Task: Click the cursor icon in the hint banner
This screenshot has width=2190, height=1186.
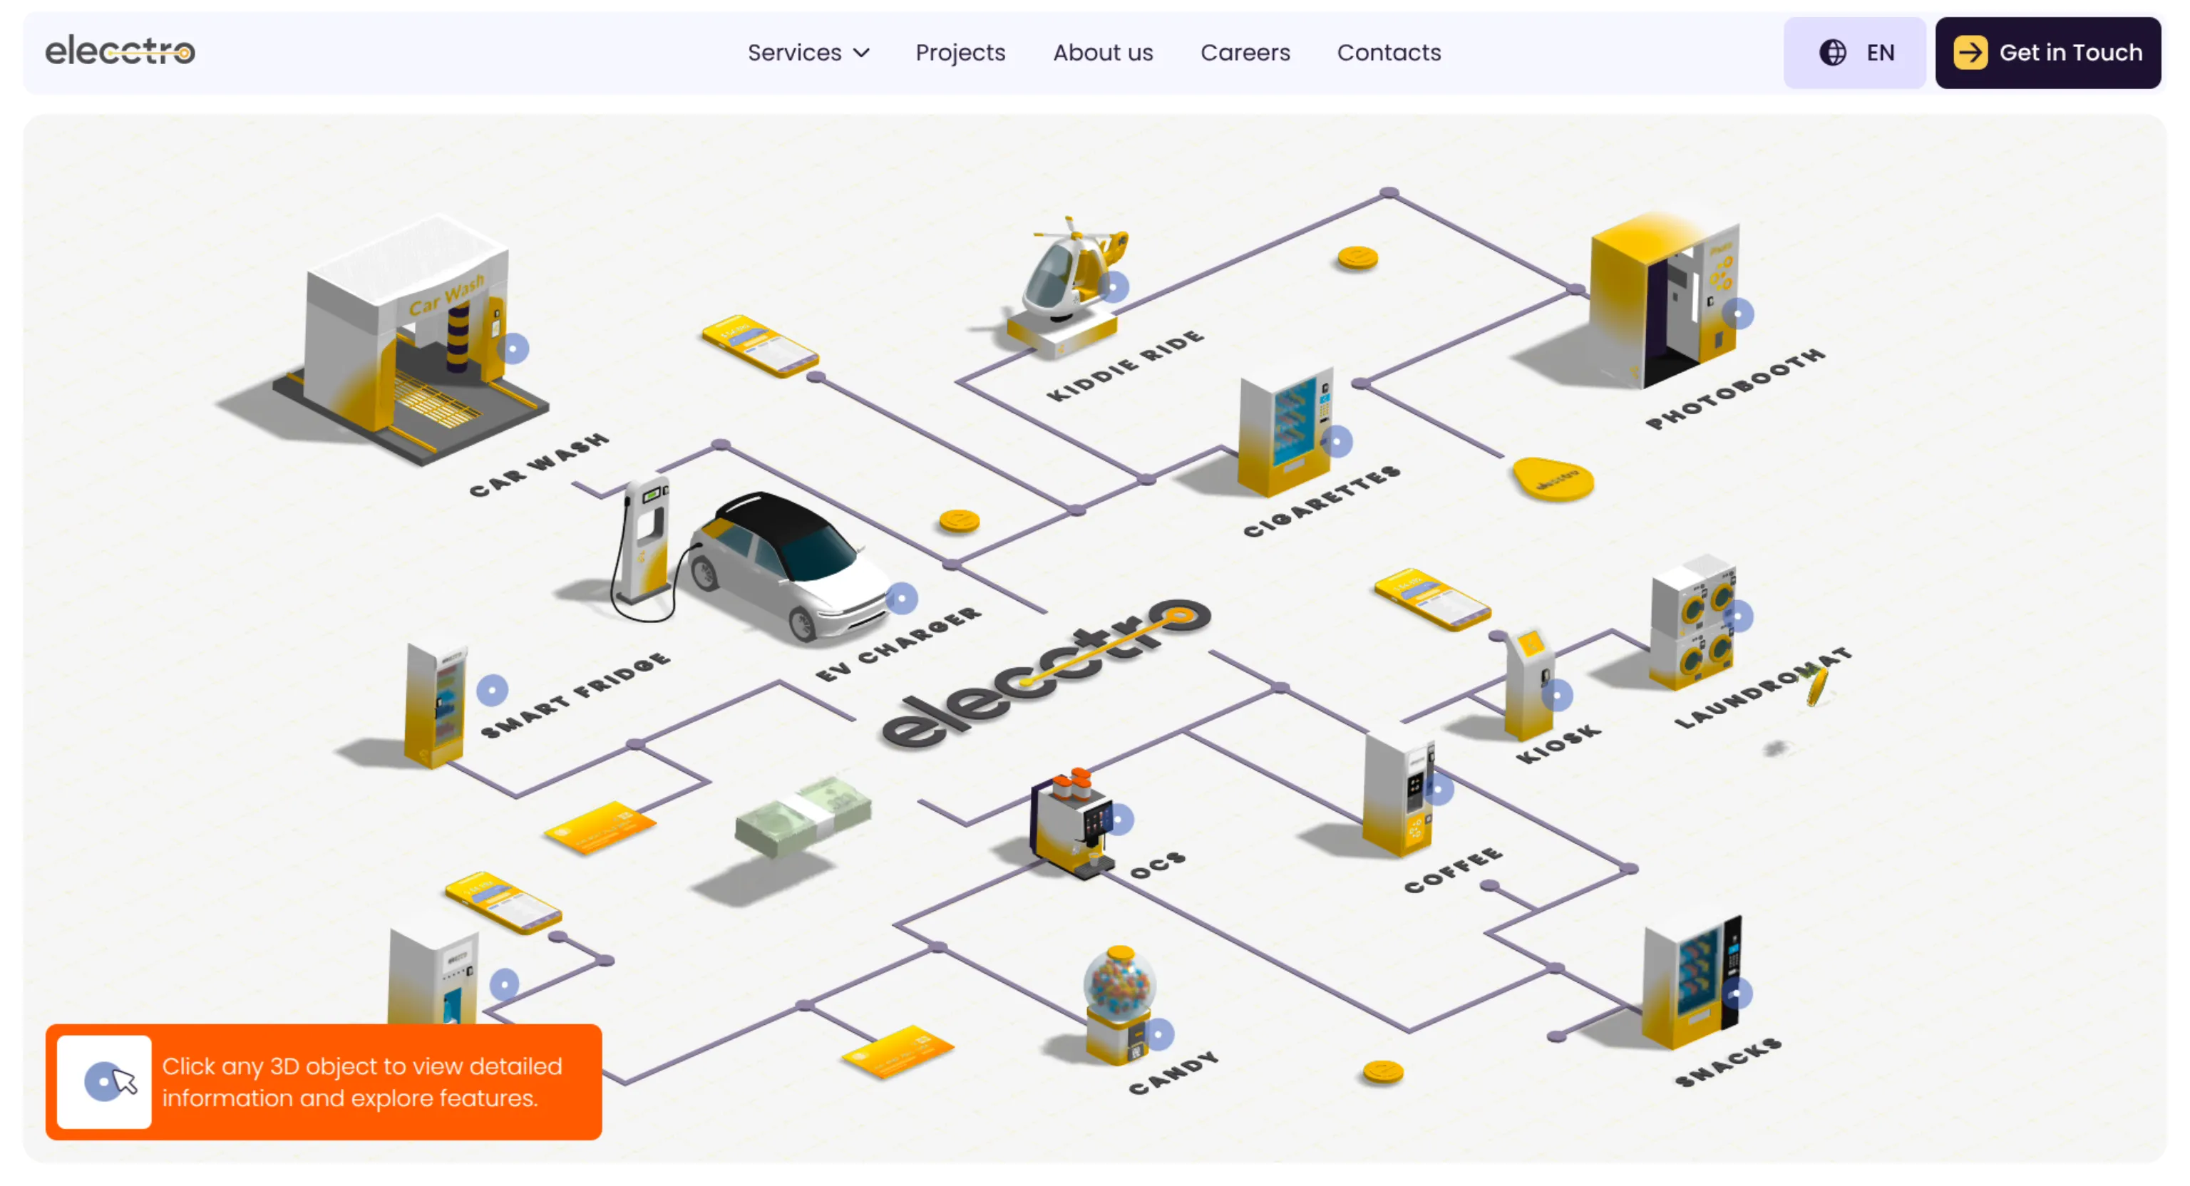Action: (105, 1081)
